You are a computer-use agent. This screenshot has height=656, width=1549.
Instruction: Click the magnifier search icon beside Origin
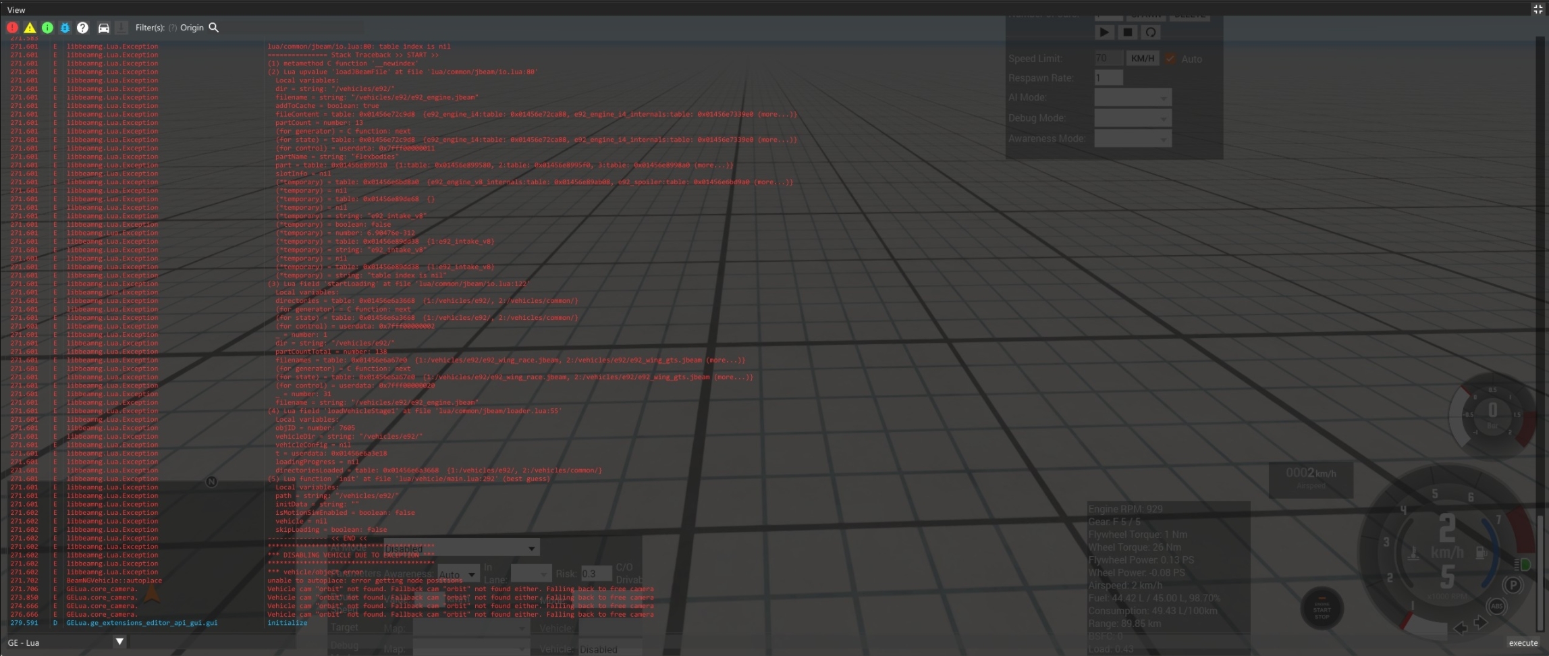[x=214, y=28]
